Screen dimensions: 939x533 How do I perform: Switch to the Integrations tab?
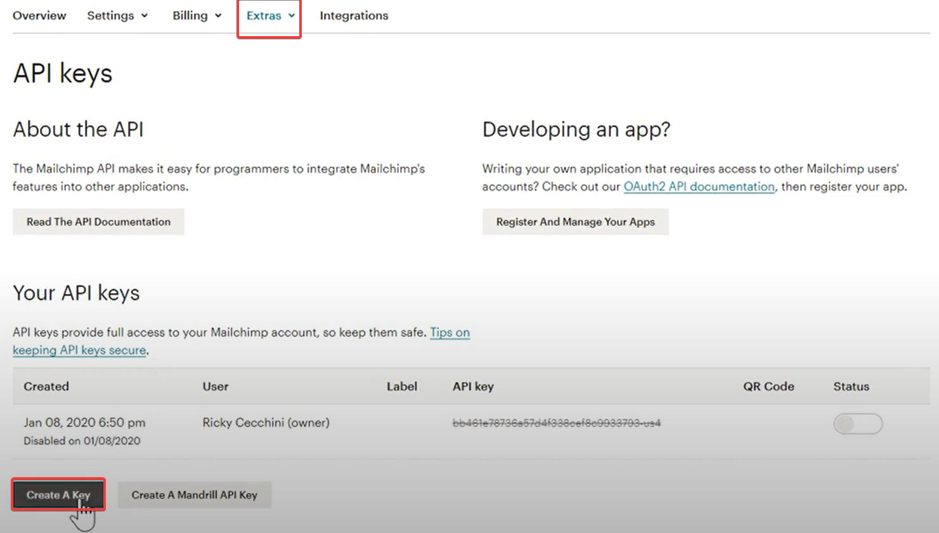pos(354,16)
